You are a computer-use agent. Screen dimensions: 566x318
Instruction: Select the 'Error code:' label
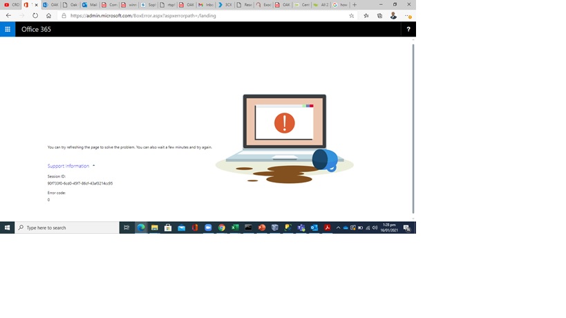(x=57, y=193)
